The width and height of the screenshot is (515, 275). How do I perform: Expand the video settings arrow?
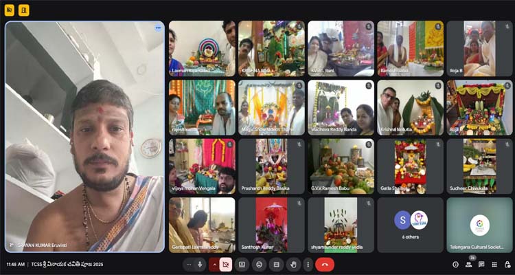[214, 264]
